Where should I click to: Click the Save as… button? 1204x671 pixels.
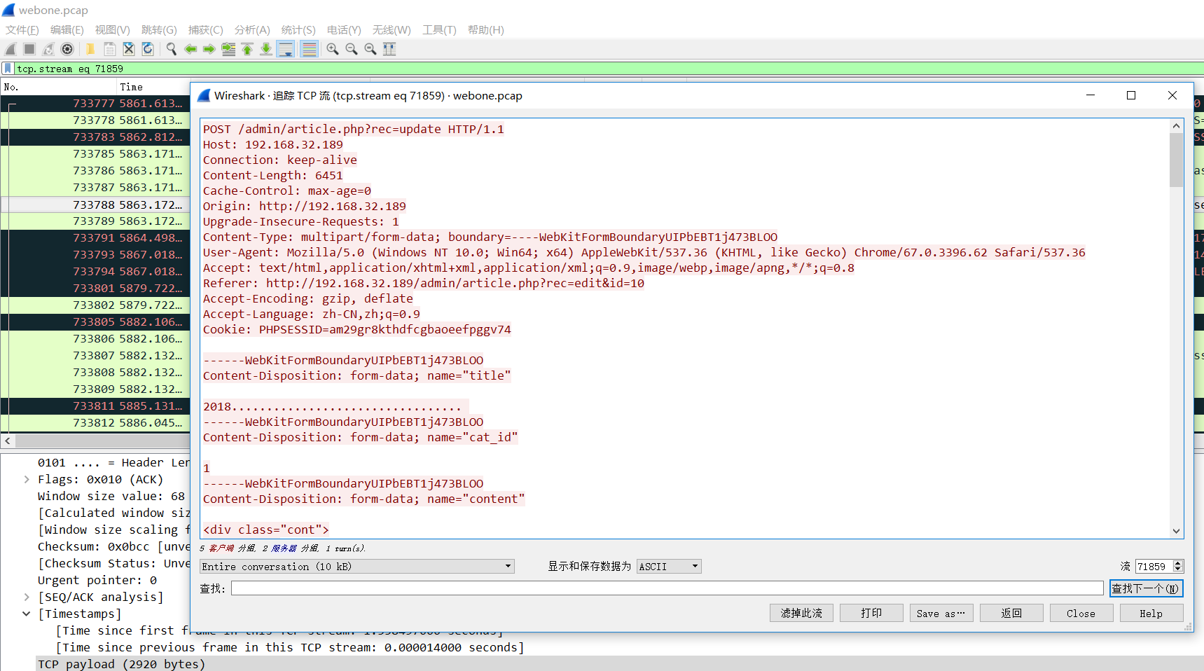[941, 614]
